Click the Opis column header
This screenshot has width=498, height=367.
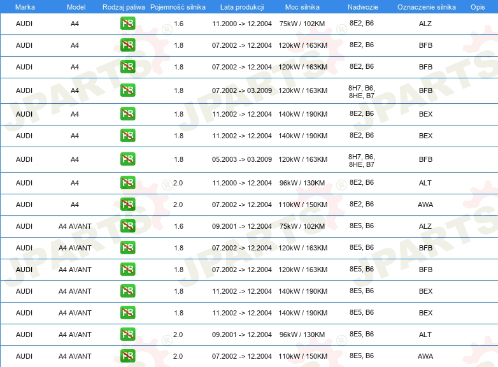(x=478, y=7)
